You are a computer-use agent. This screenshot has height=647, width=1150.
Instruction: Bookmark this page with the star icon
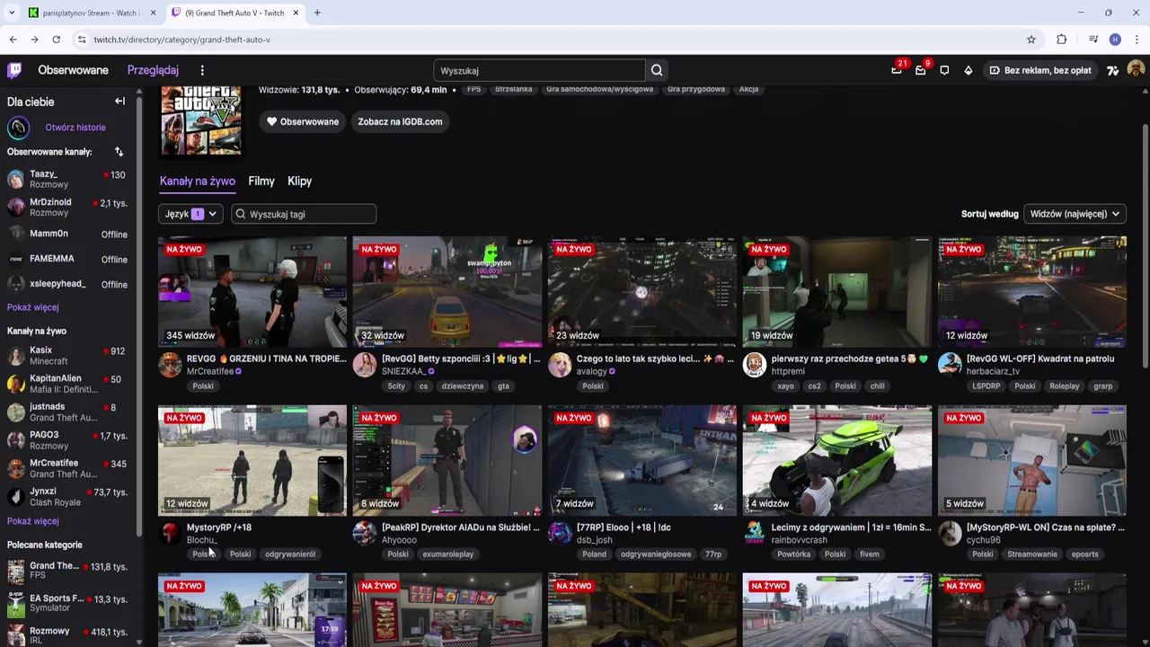[1031, 40]
